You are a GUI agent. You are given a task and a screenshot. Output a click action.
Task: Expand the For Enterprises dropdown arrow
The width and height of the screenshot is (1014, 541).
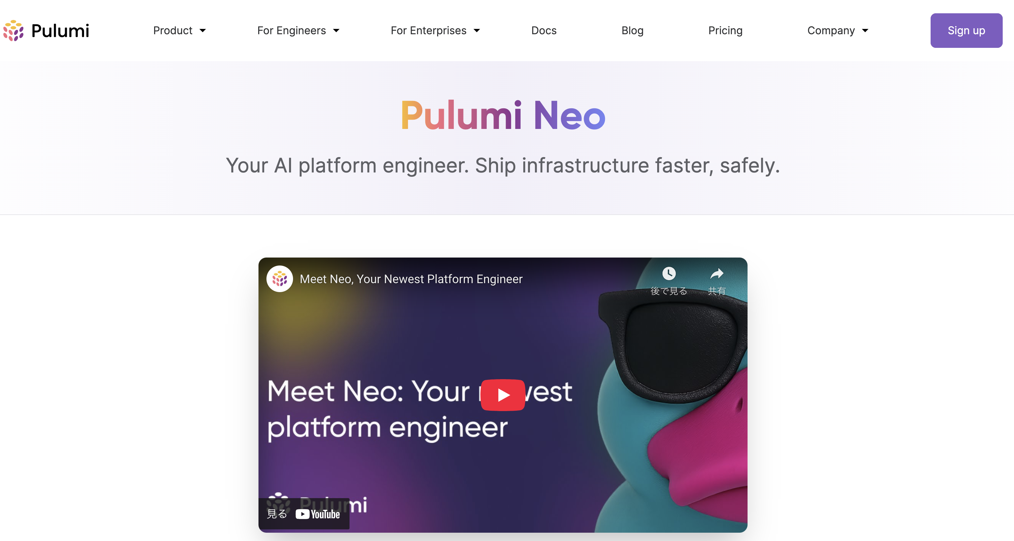[x=477, y=31]
